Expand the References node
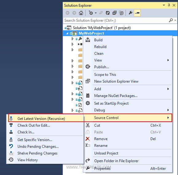 [72, 44]
